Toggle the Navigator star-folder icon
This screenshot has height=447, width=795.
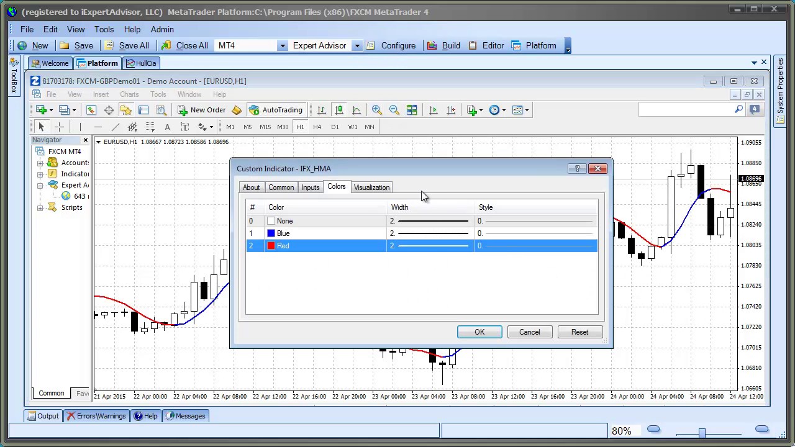point(126,110)
